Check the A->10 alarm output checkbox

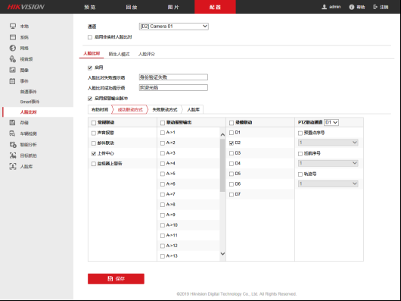[x=163, y=225]
